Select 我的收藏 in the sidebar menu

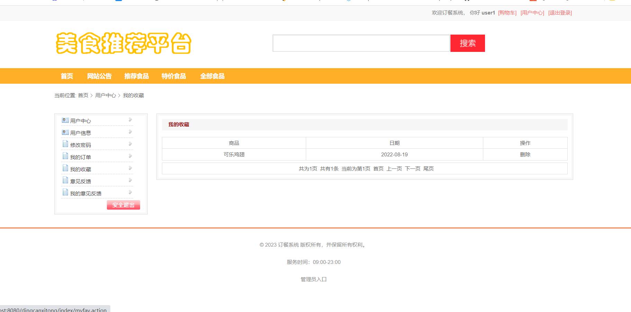[81, 169]
